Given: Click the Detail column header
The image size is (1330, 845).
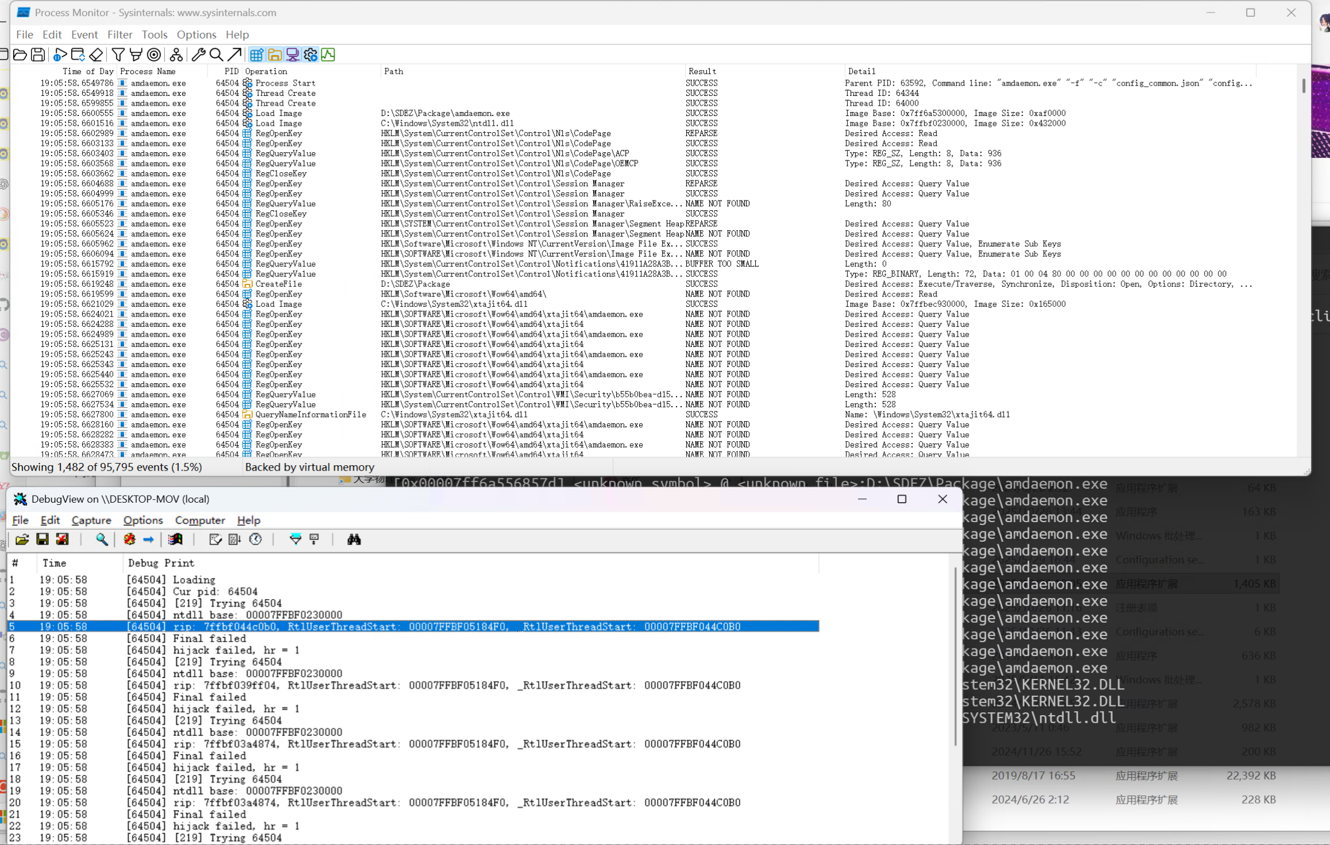Looking at the screenshot, I should [x=1051, y=71].
